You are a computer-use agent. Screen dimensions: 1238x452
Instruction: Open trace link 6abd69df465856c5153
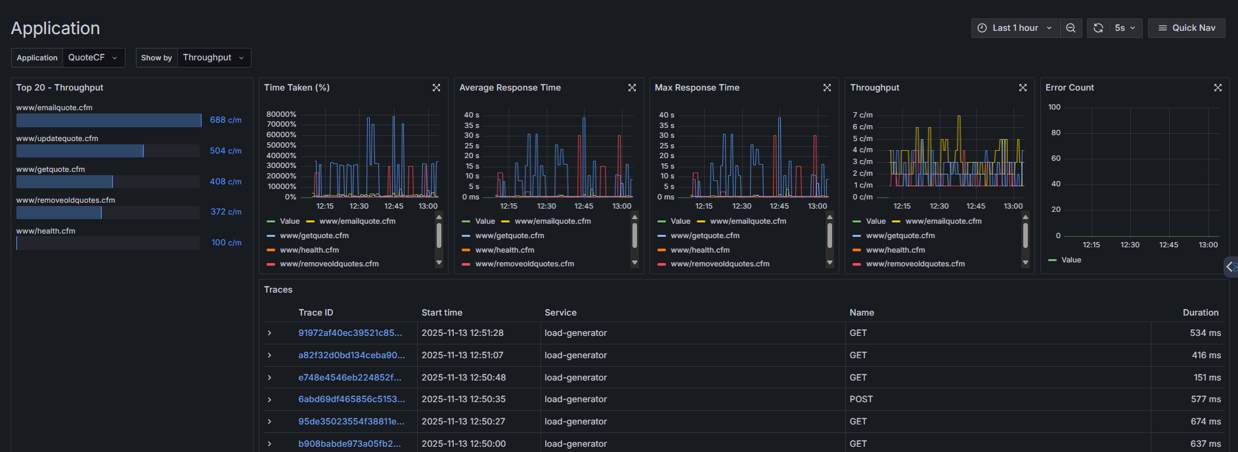pos(351,400)
